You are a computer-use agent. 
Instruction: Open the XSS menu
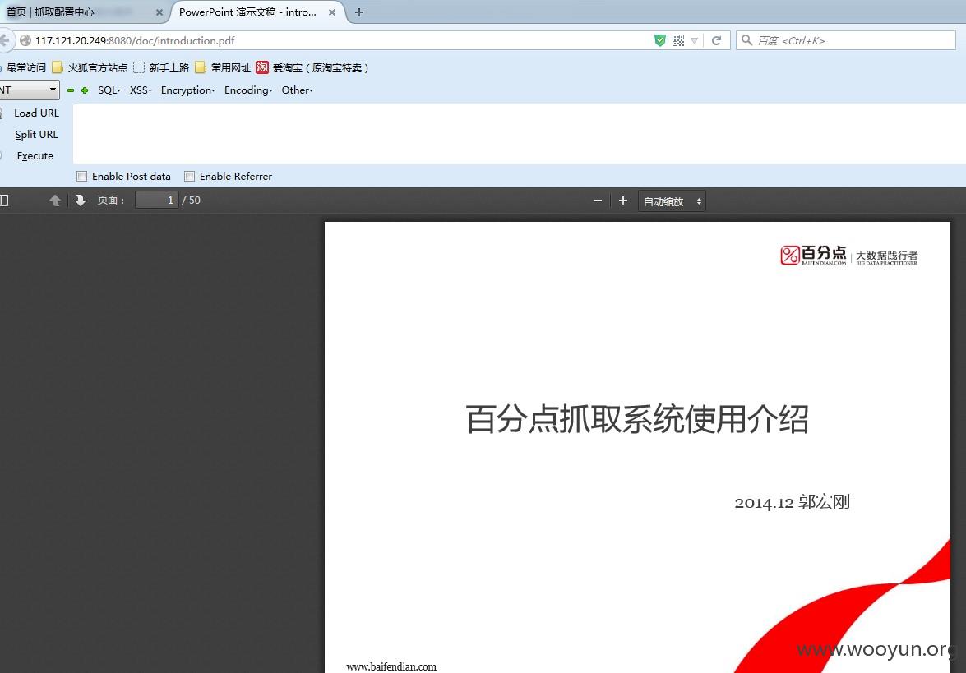pyautogui.click(x=141, y=90)
